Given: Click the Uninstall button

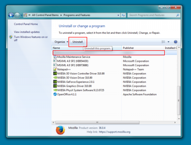Looking at the screenshot, I should (x=78, y=42).
